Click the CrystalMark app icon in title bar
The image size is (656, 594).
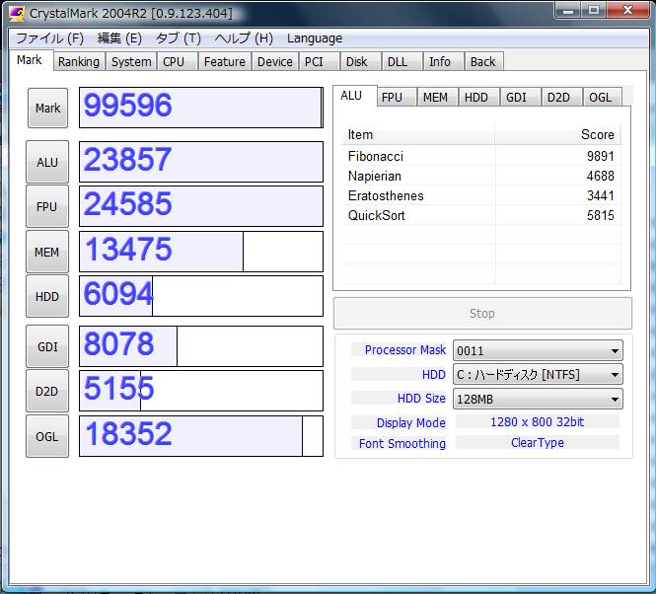pos(17,12)
